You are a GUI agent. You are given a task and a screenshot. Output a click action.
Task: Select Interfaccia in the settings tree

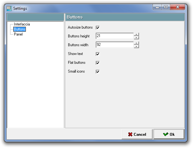coord(22,24)
